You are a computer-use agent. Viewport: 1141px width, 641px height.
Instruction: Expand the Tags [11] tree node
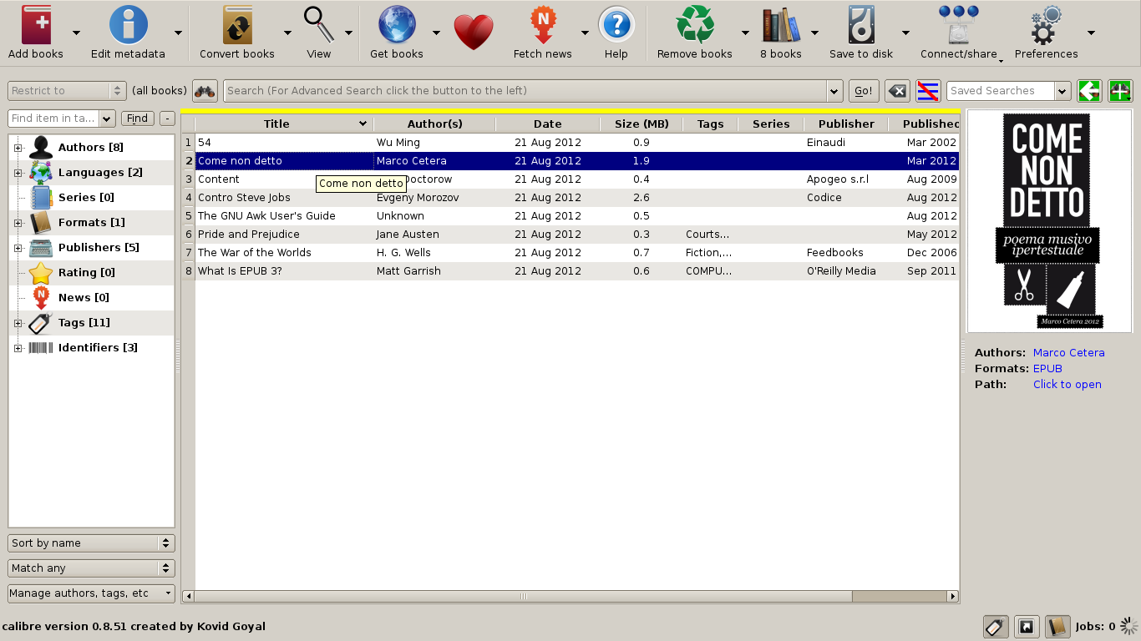pos(18,323)
